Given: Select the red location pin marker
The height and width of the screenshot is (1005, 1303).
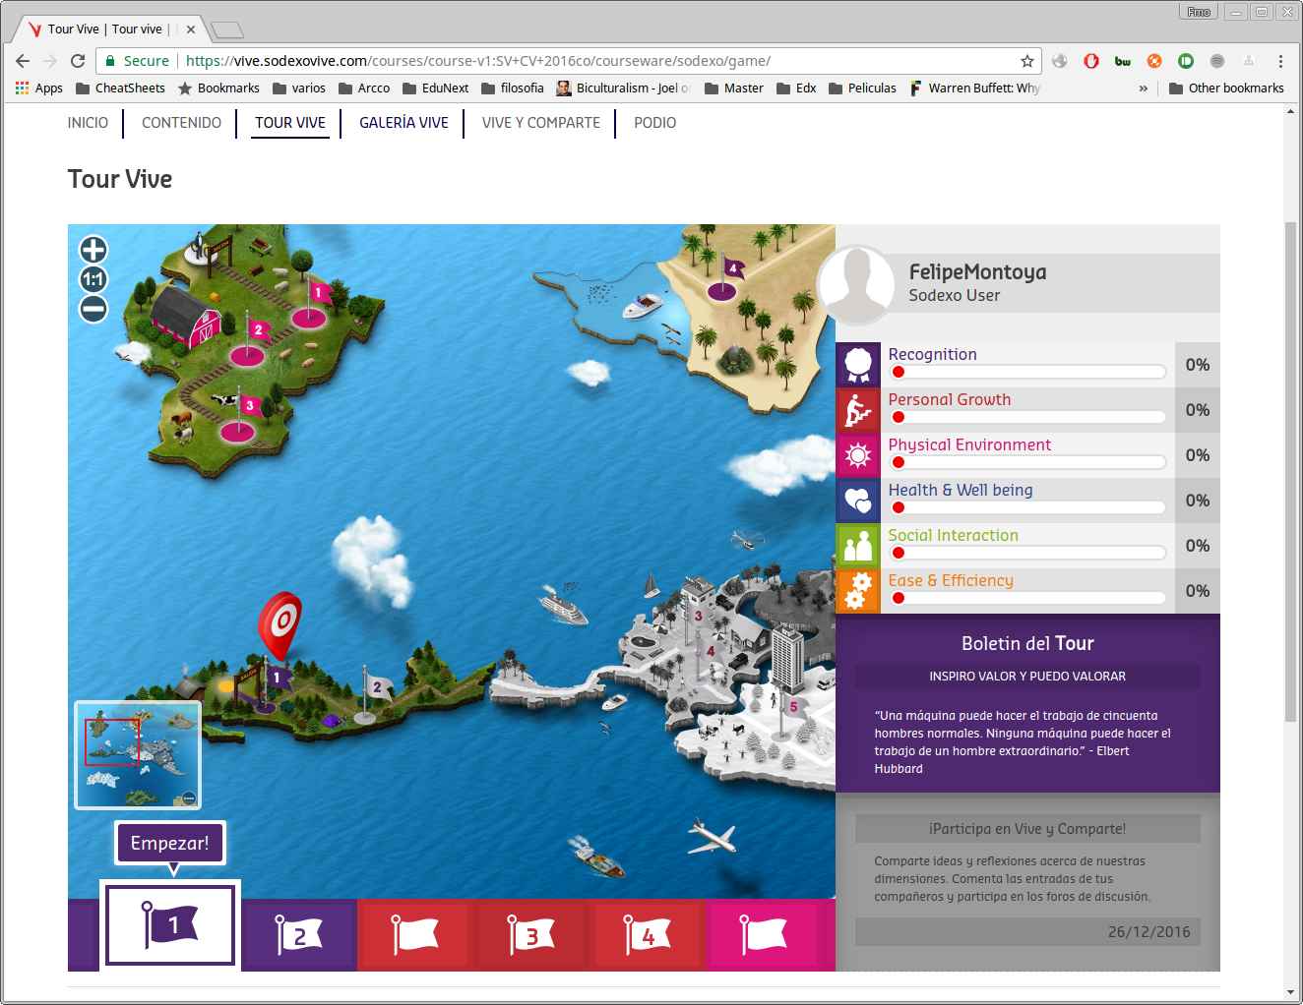Looking at the screenshot, I should [279, 624].
